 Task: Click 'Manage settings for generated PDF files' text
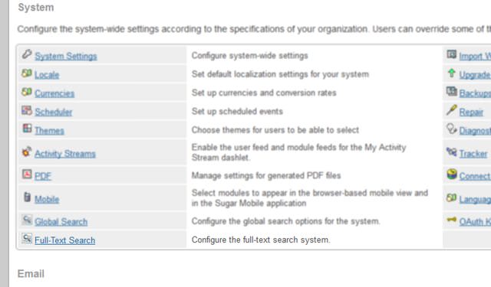266,175
